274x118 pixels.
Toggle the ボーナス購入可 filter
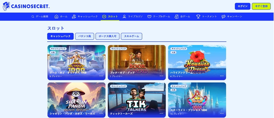click(x=107, y=36)
